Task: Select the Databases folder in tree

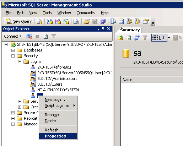Action: pyautogui.click(x=33, y=50)
